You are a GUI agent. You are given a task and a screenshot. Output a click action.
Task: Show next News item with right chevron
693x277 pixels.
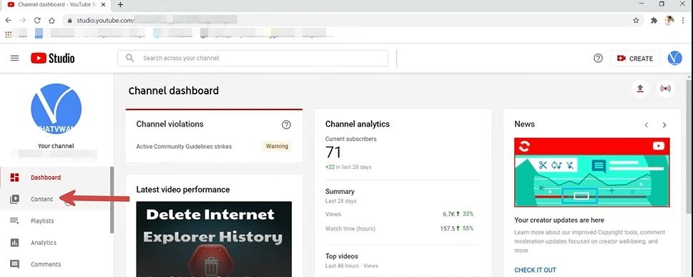point(664,125)
